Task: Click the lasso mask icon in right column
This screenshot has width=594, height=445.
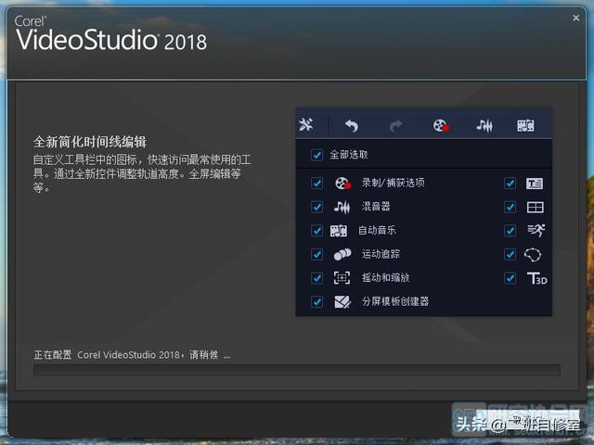Action: click(533, 255)
